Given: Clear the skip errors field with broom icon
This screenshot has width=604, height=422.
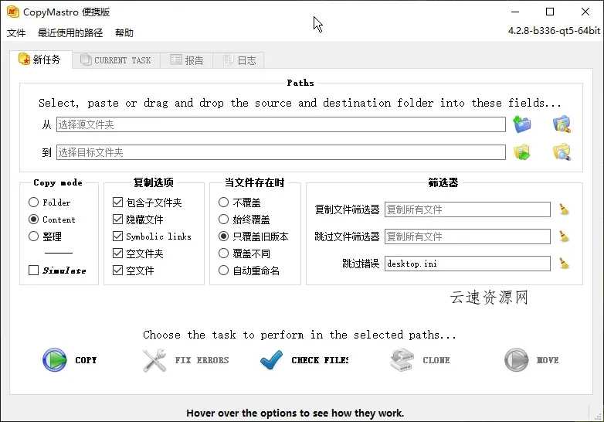Looking at the screenshot, I should click(564, 264).
